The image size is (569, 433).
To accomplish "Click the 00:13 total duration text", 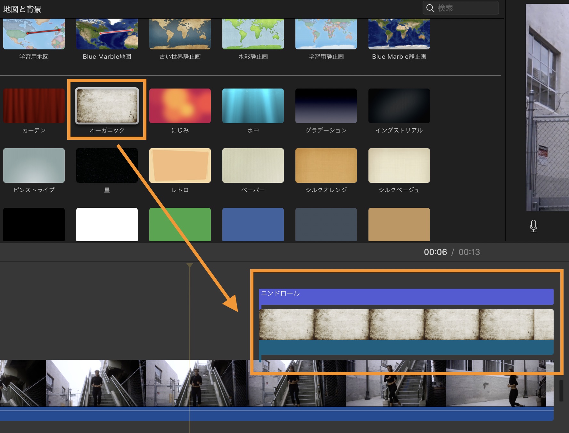I will [x=469, y=252].
